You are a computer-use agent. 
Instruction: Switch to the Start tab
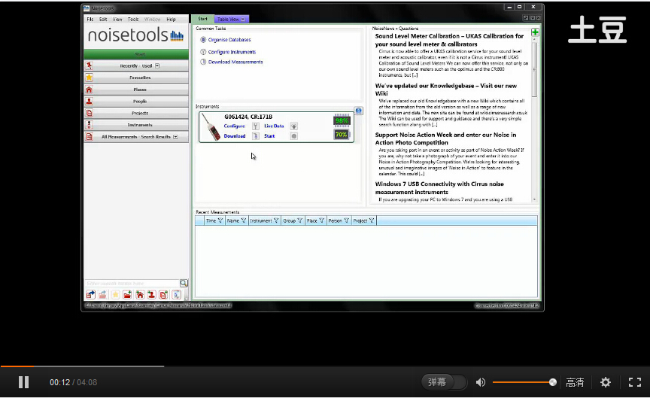tap(202, 19)
